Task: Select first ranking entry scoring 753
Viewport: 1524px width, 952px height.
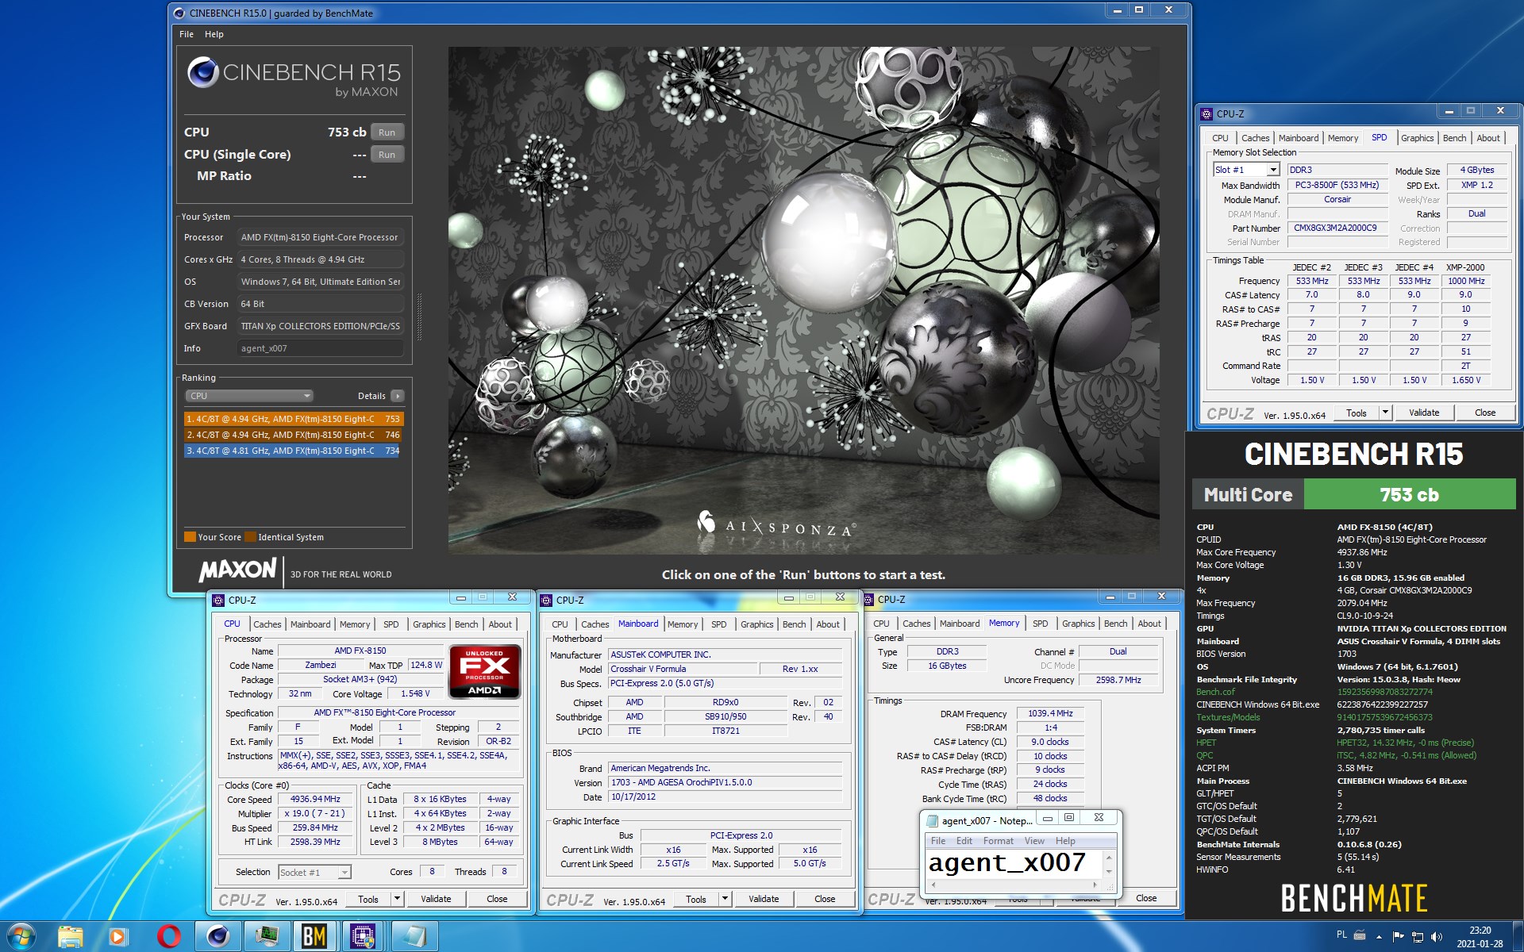Action: pyautogui.click(x=294, y=419)
